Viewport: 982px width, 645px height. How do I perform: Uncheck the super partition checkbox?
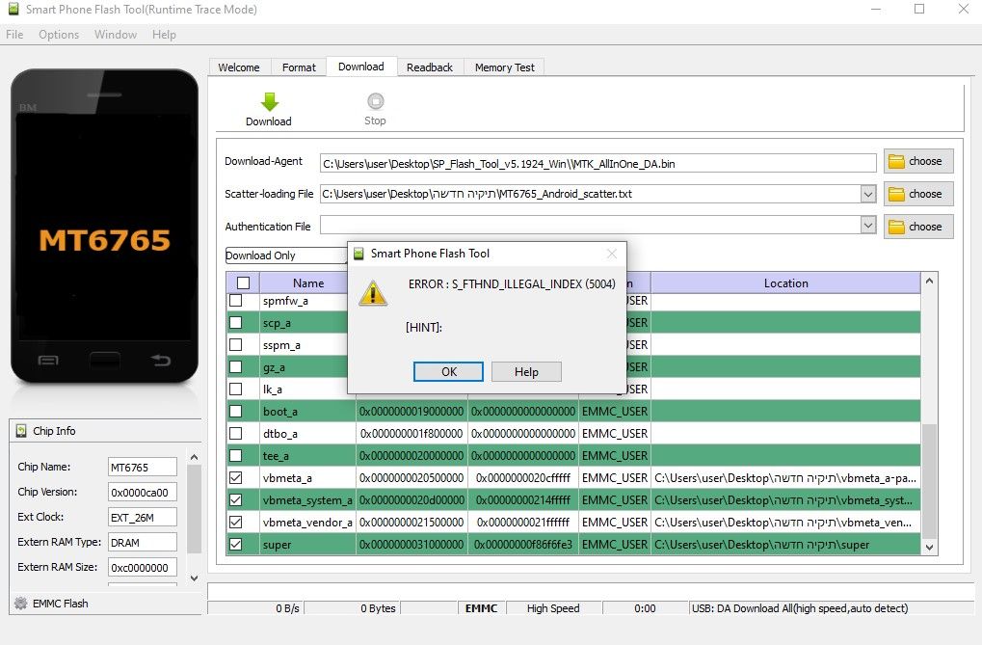[235, 545]
